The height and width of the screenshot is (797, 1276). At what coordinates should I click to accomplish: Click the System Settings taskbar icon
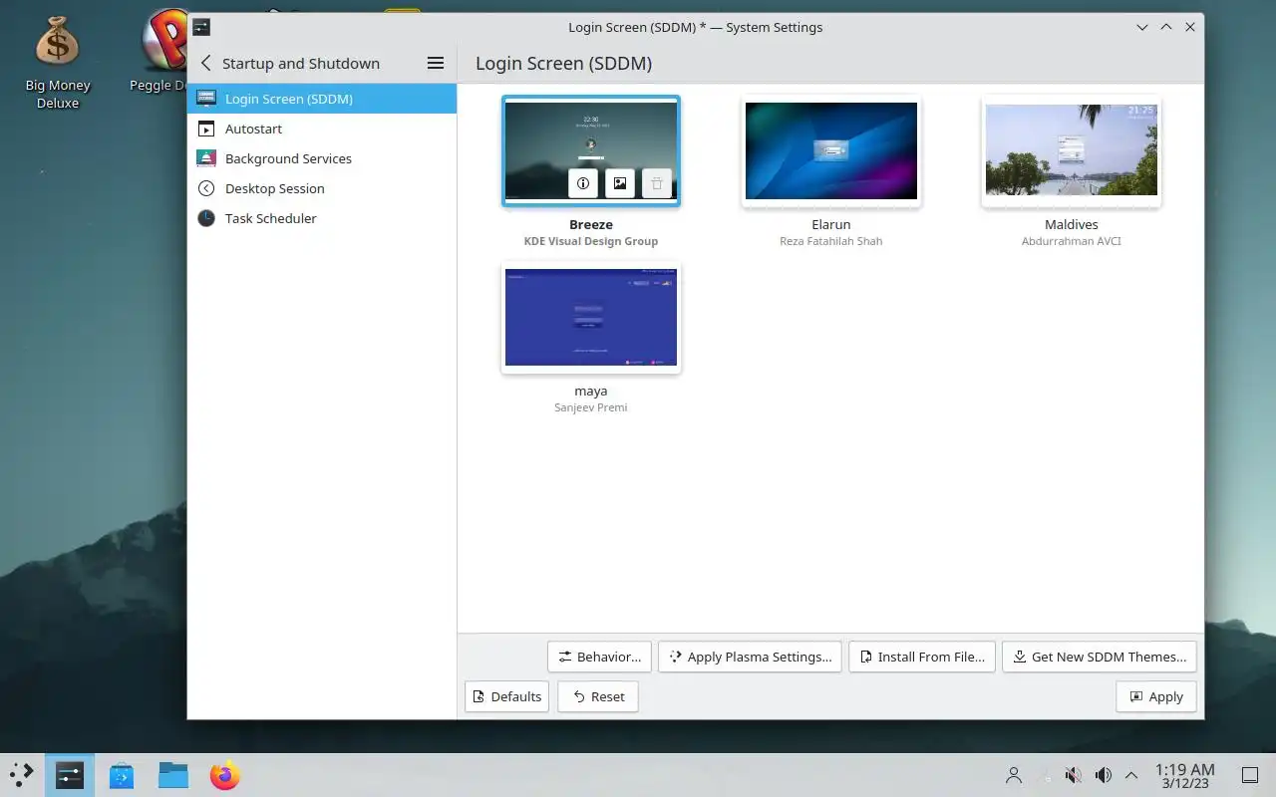(70, 774)
